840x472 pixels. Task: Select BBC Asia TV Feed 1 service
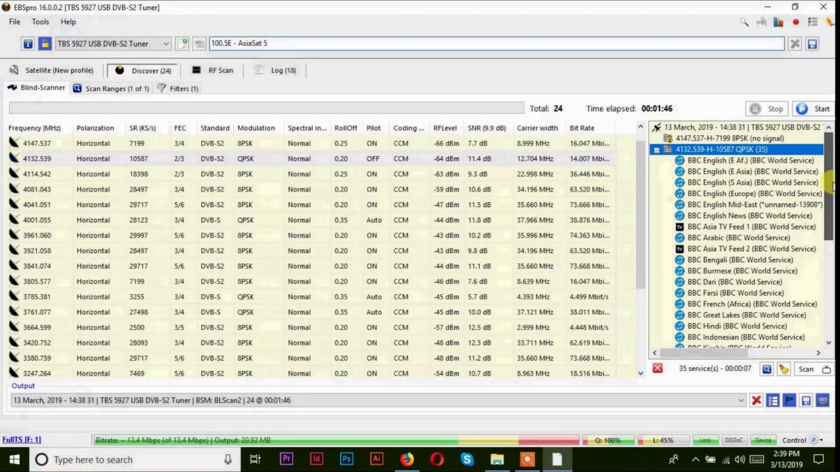coord(751,227)
